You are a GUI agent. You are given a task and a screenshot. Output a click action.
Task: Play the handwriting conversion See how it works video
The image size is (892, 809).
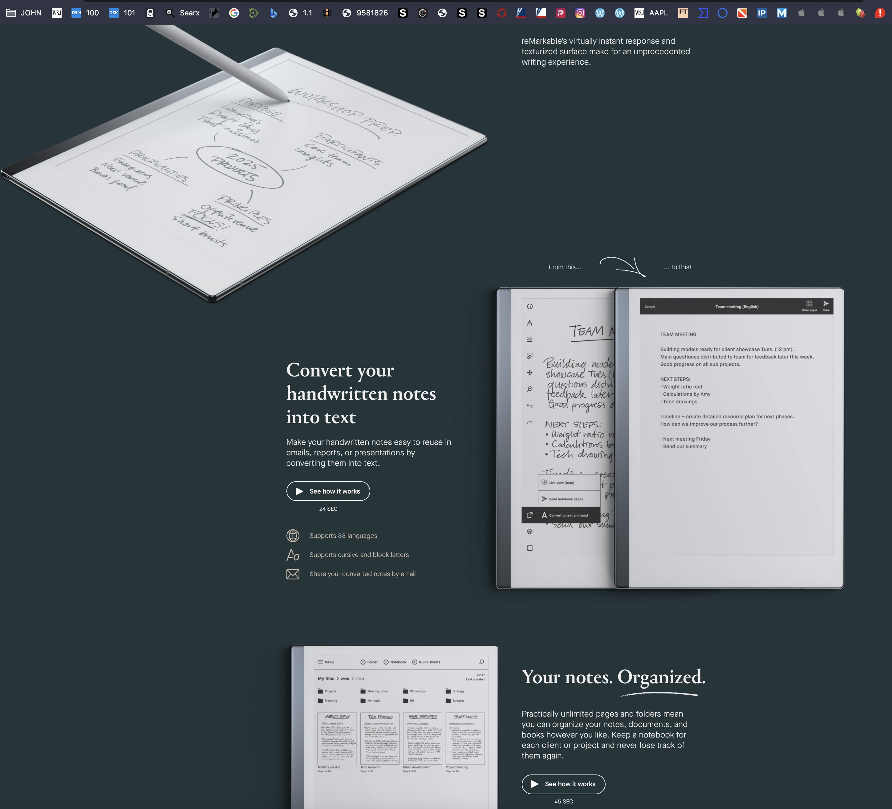[x=328, y=491]
